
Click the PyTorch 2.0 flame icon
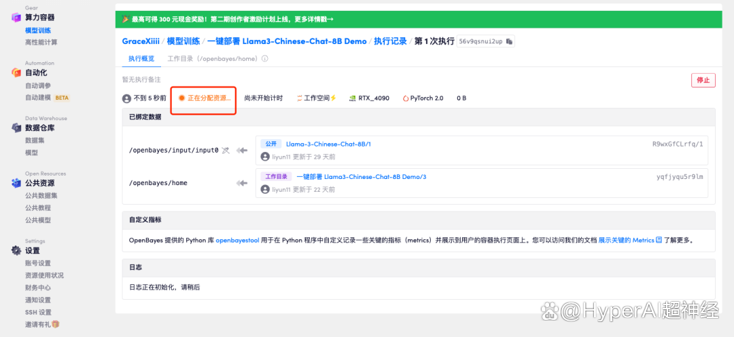[405, 98]
